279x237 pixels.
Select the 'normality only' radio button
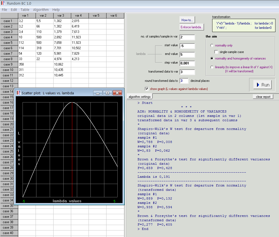pos(212,45)
